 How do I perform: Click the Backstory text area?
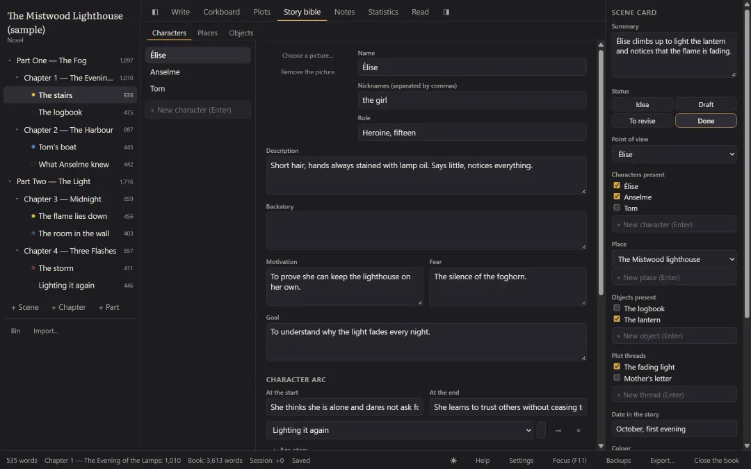(x=426, y=231)
